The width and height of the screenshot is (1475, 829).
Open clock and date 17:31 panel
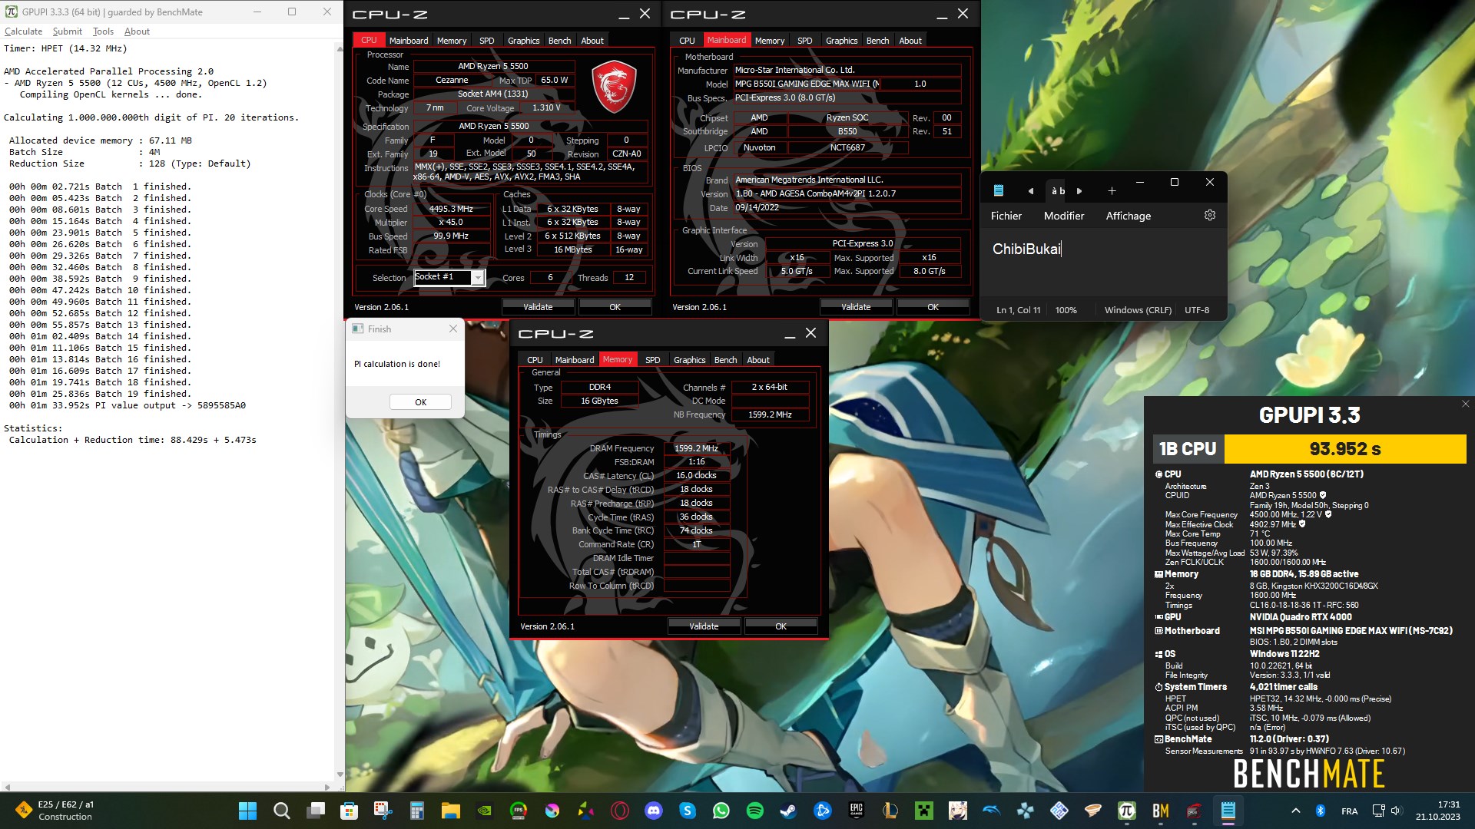(x=1438, y=811)
